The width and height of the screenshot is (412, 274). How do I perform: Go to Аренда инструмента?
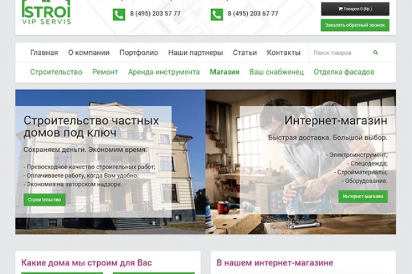[164, 72]
